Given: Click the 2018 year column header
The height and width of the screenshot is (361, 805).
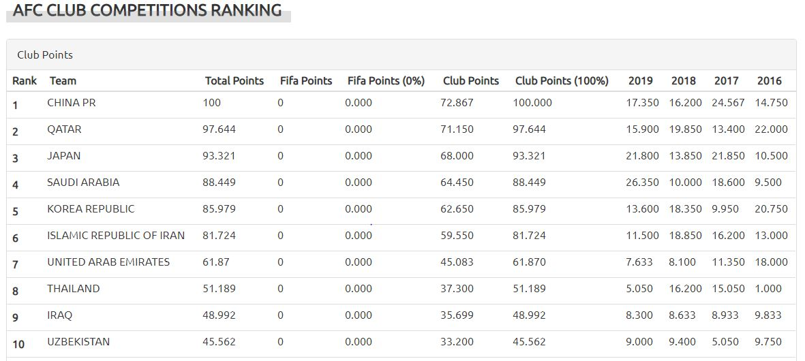Looking at the screenshot, I should coord(683,81).
